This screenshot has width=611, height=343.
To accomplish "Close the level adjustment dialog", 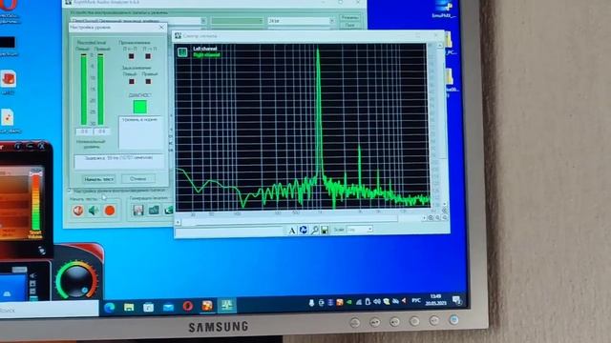I will pos(161,28).
